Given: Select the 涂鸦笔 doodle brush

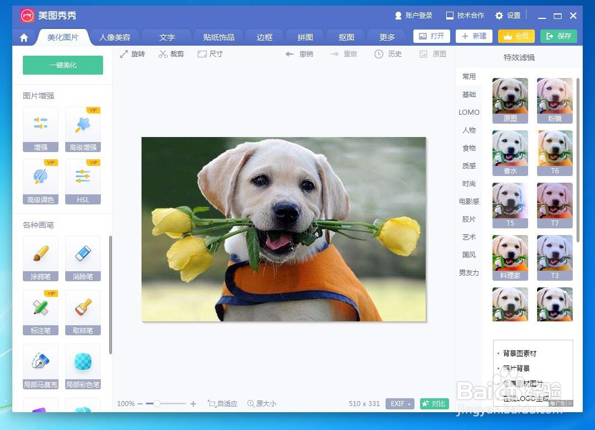Looking at the screenshot, I should point(41,258).
